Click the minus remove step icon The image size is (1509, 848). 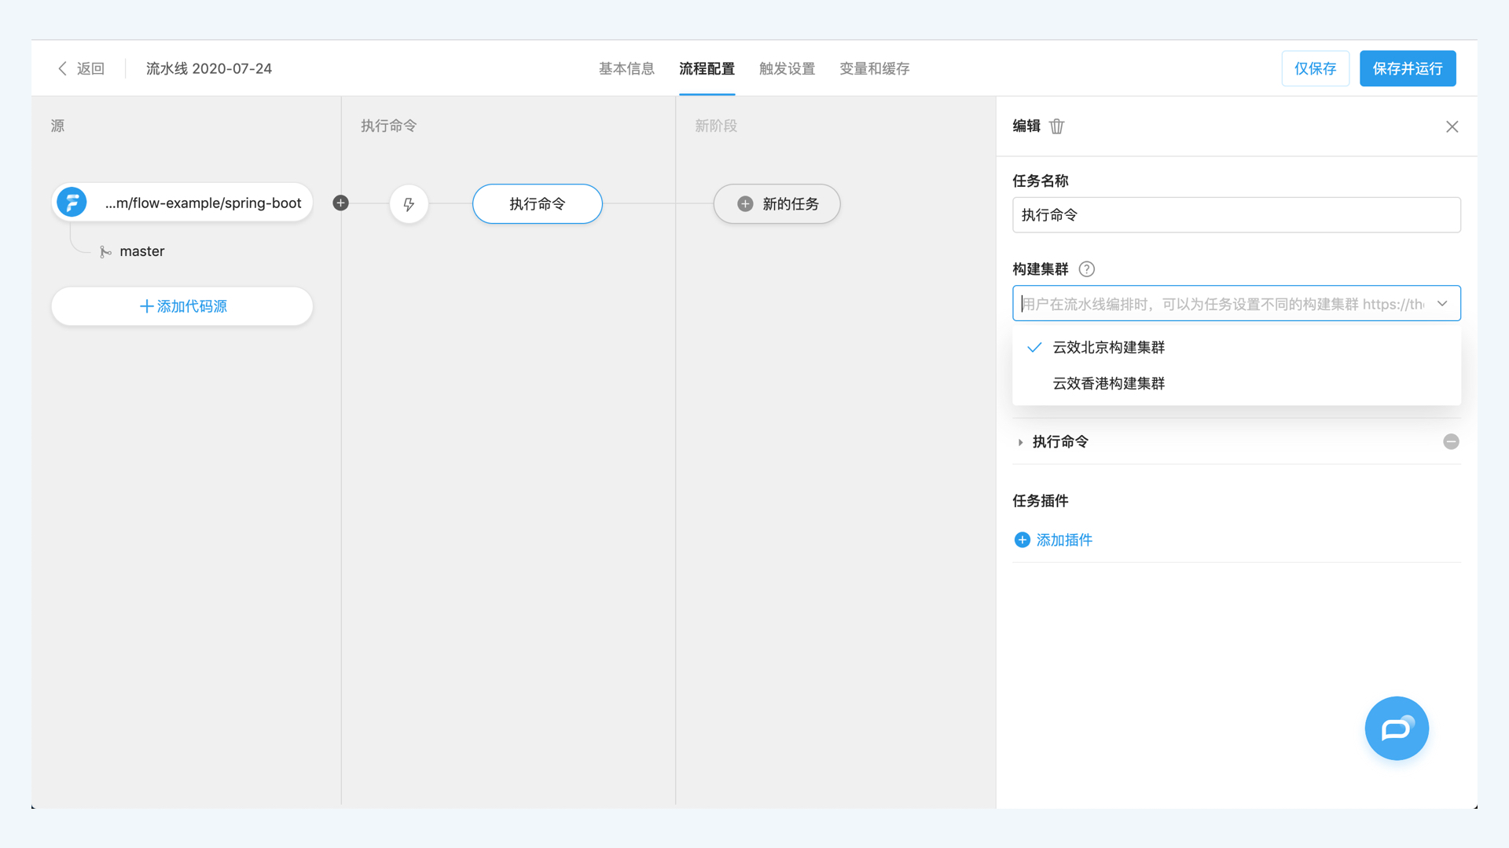(1451, 441)
